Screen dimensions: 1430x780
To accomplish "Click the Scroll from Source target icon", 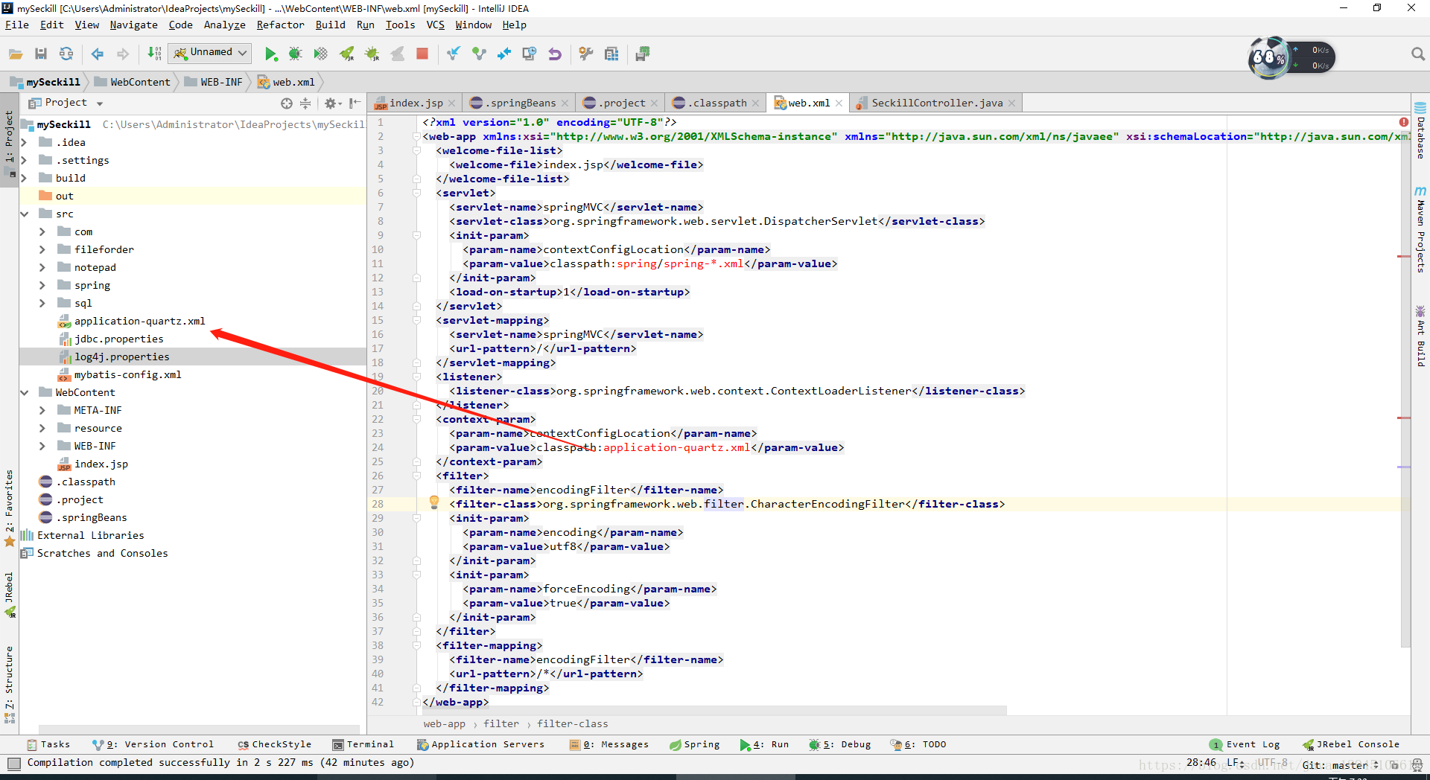I will [287, 103].
